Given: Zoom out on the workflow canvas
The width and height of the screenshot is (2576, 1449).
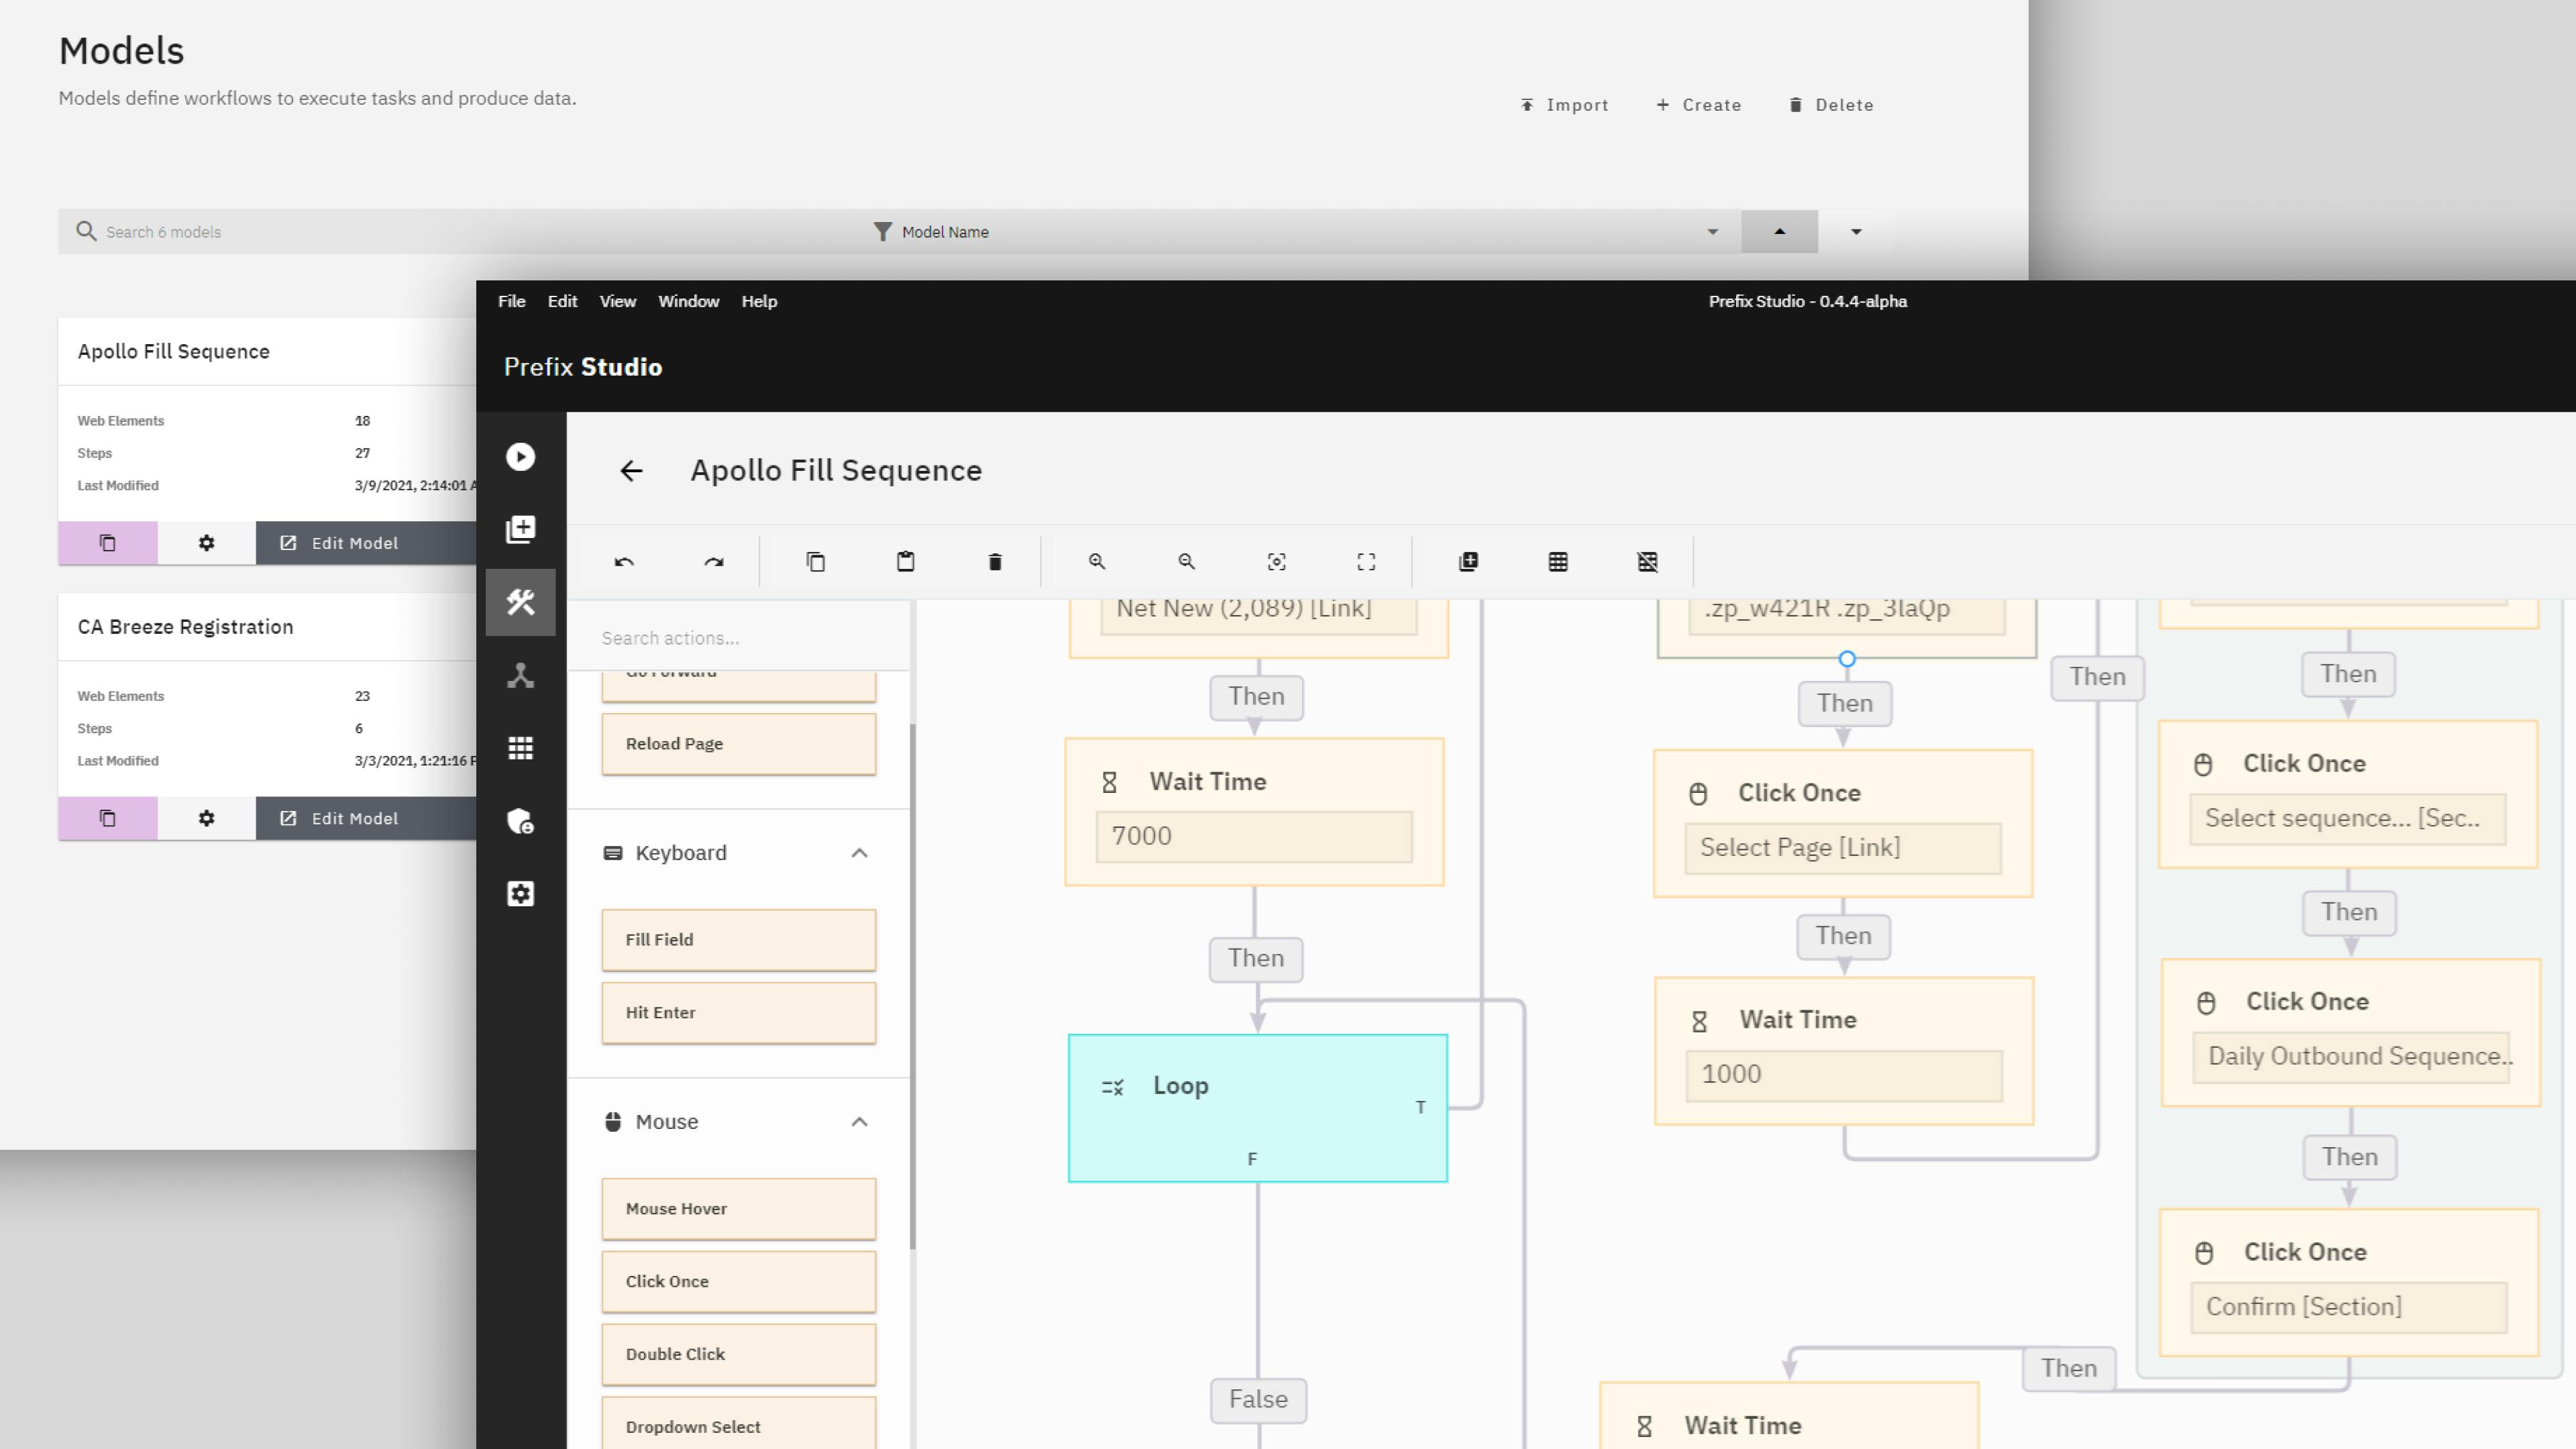Looking at the screenshot, I should (1187, 562).
